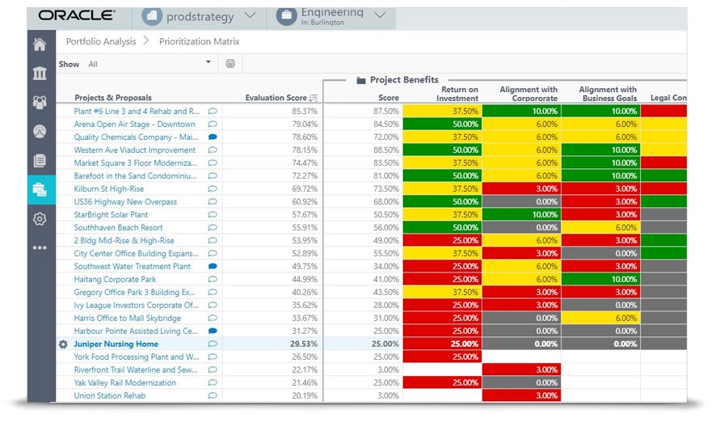Open comment bubble for Union Station Rehab
This screenshot has width=711, height=431.
pyautogui.click(x=212, y=395)
